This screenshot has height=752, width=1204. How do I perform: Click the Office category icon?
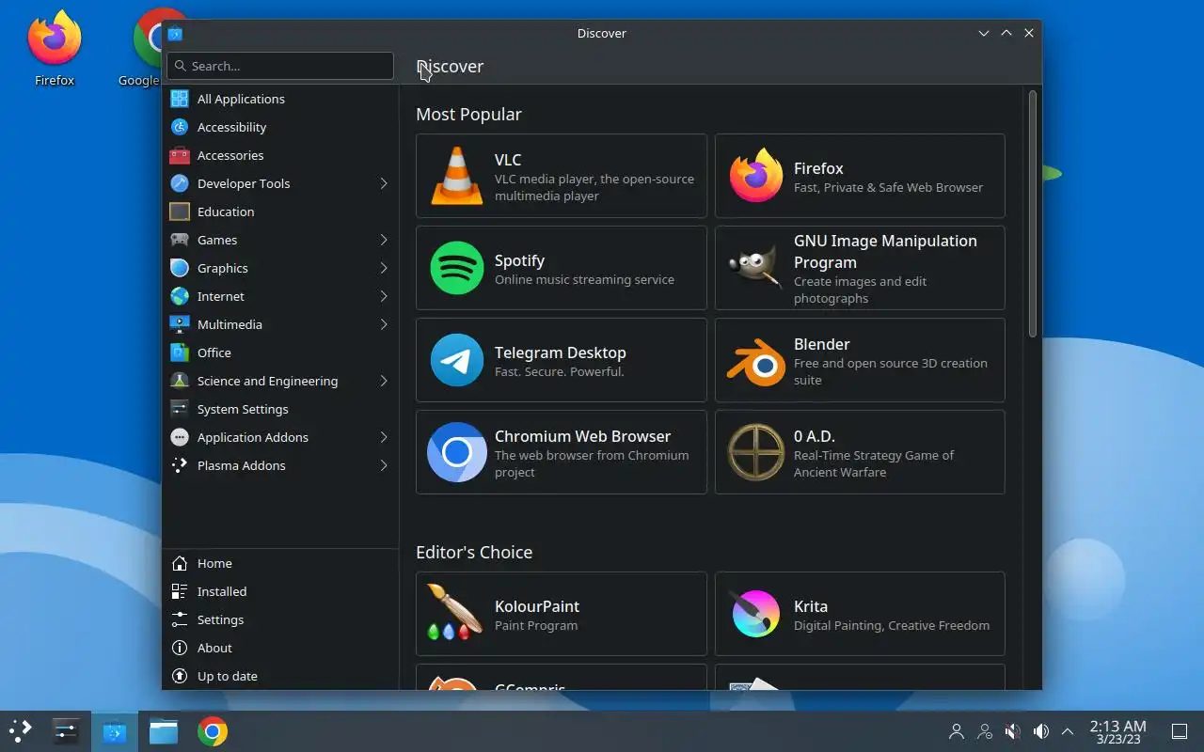tap(180, 352)
